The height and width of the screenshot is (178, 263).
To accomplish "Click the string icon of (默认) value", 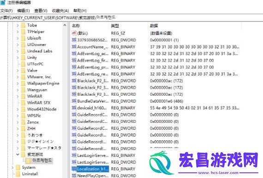I will click(74, 33).
